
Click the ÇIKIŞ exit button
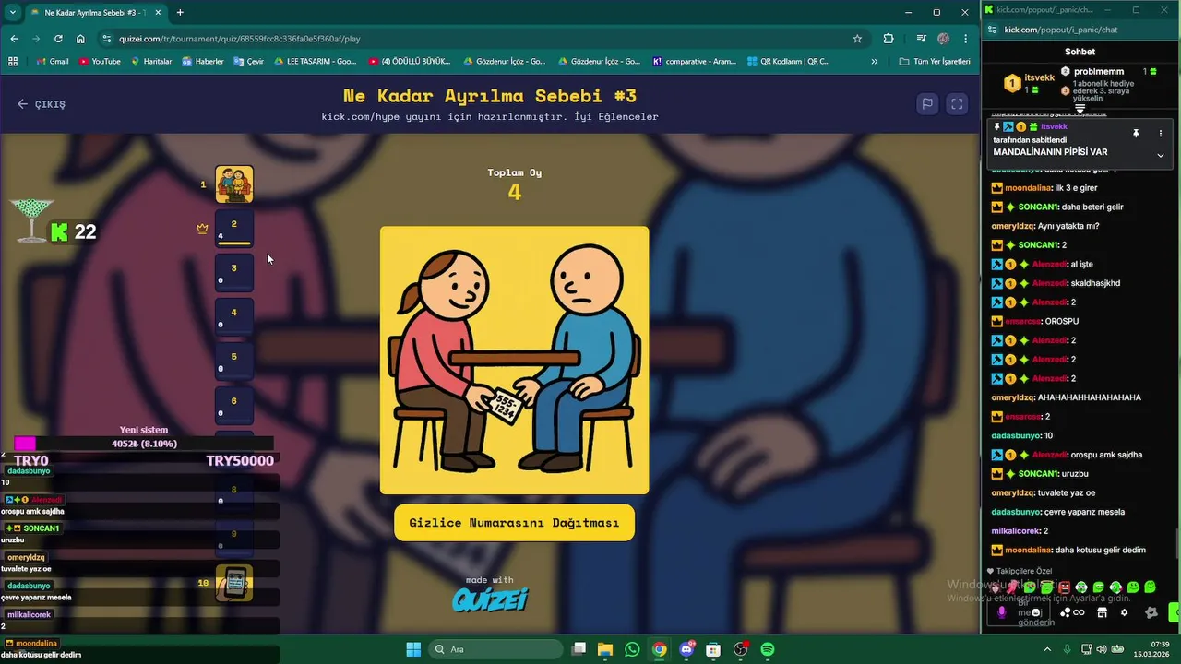42,104
